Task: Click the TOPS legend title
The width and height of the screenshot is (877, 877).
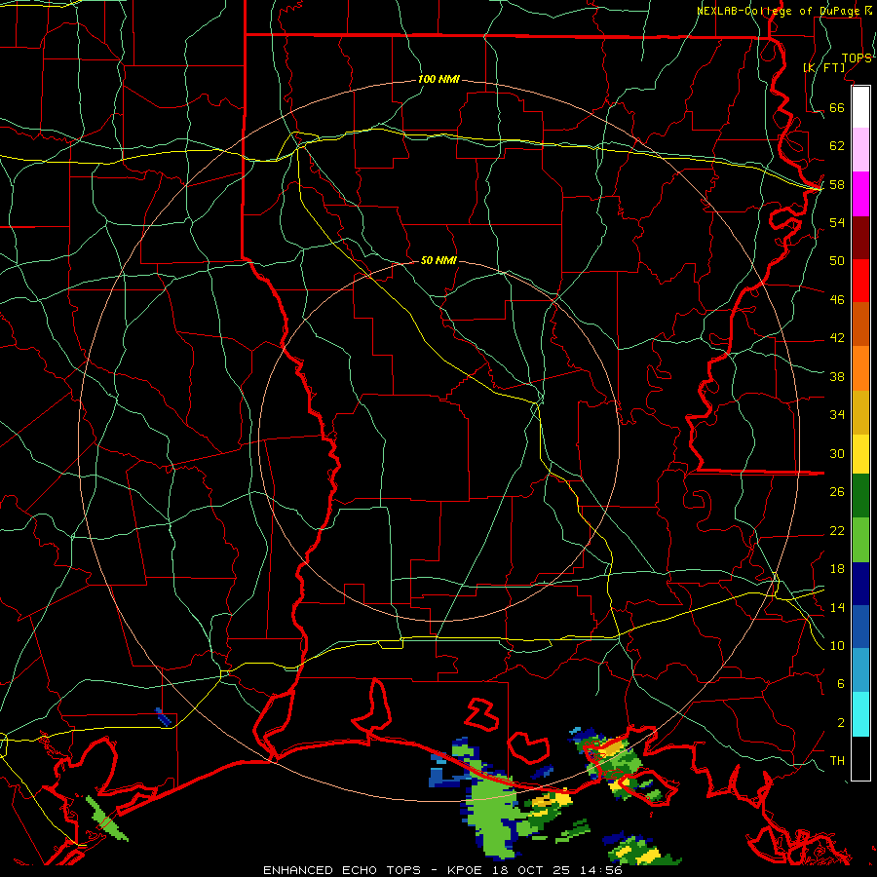Action: (857, 58)
